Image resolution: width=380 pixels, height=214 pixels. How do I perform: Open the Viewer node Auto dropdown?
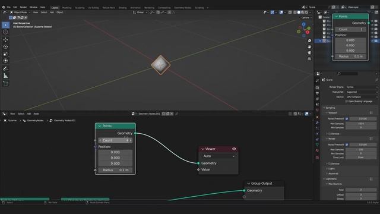coord(218,156)
